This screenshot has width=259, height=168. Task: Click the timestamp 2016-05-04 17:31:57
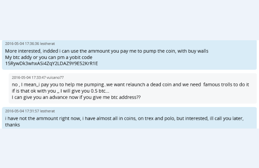(x=22, y=111)
